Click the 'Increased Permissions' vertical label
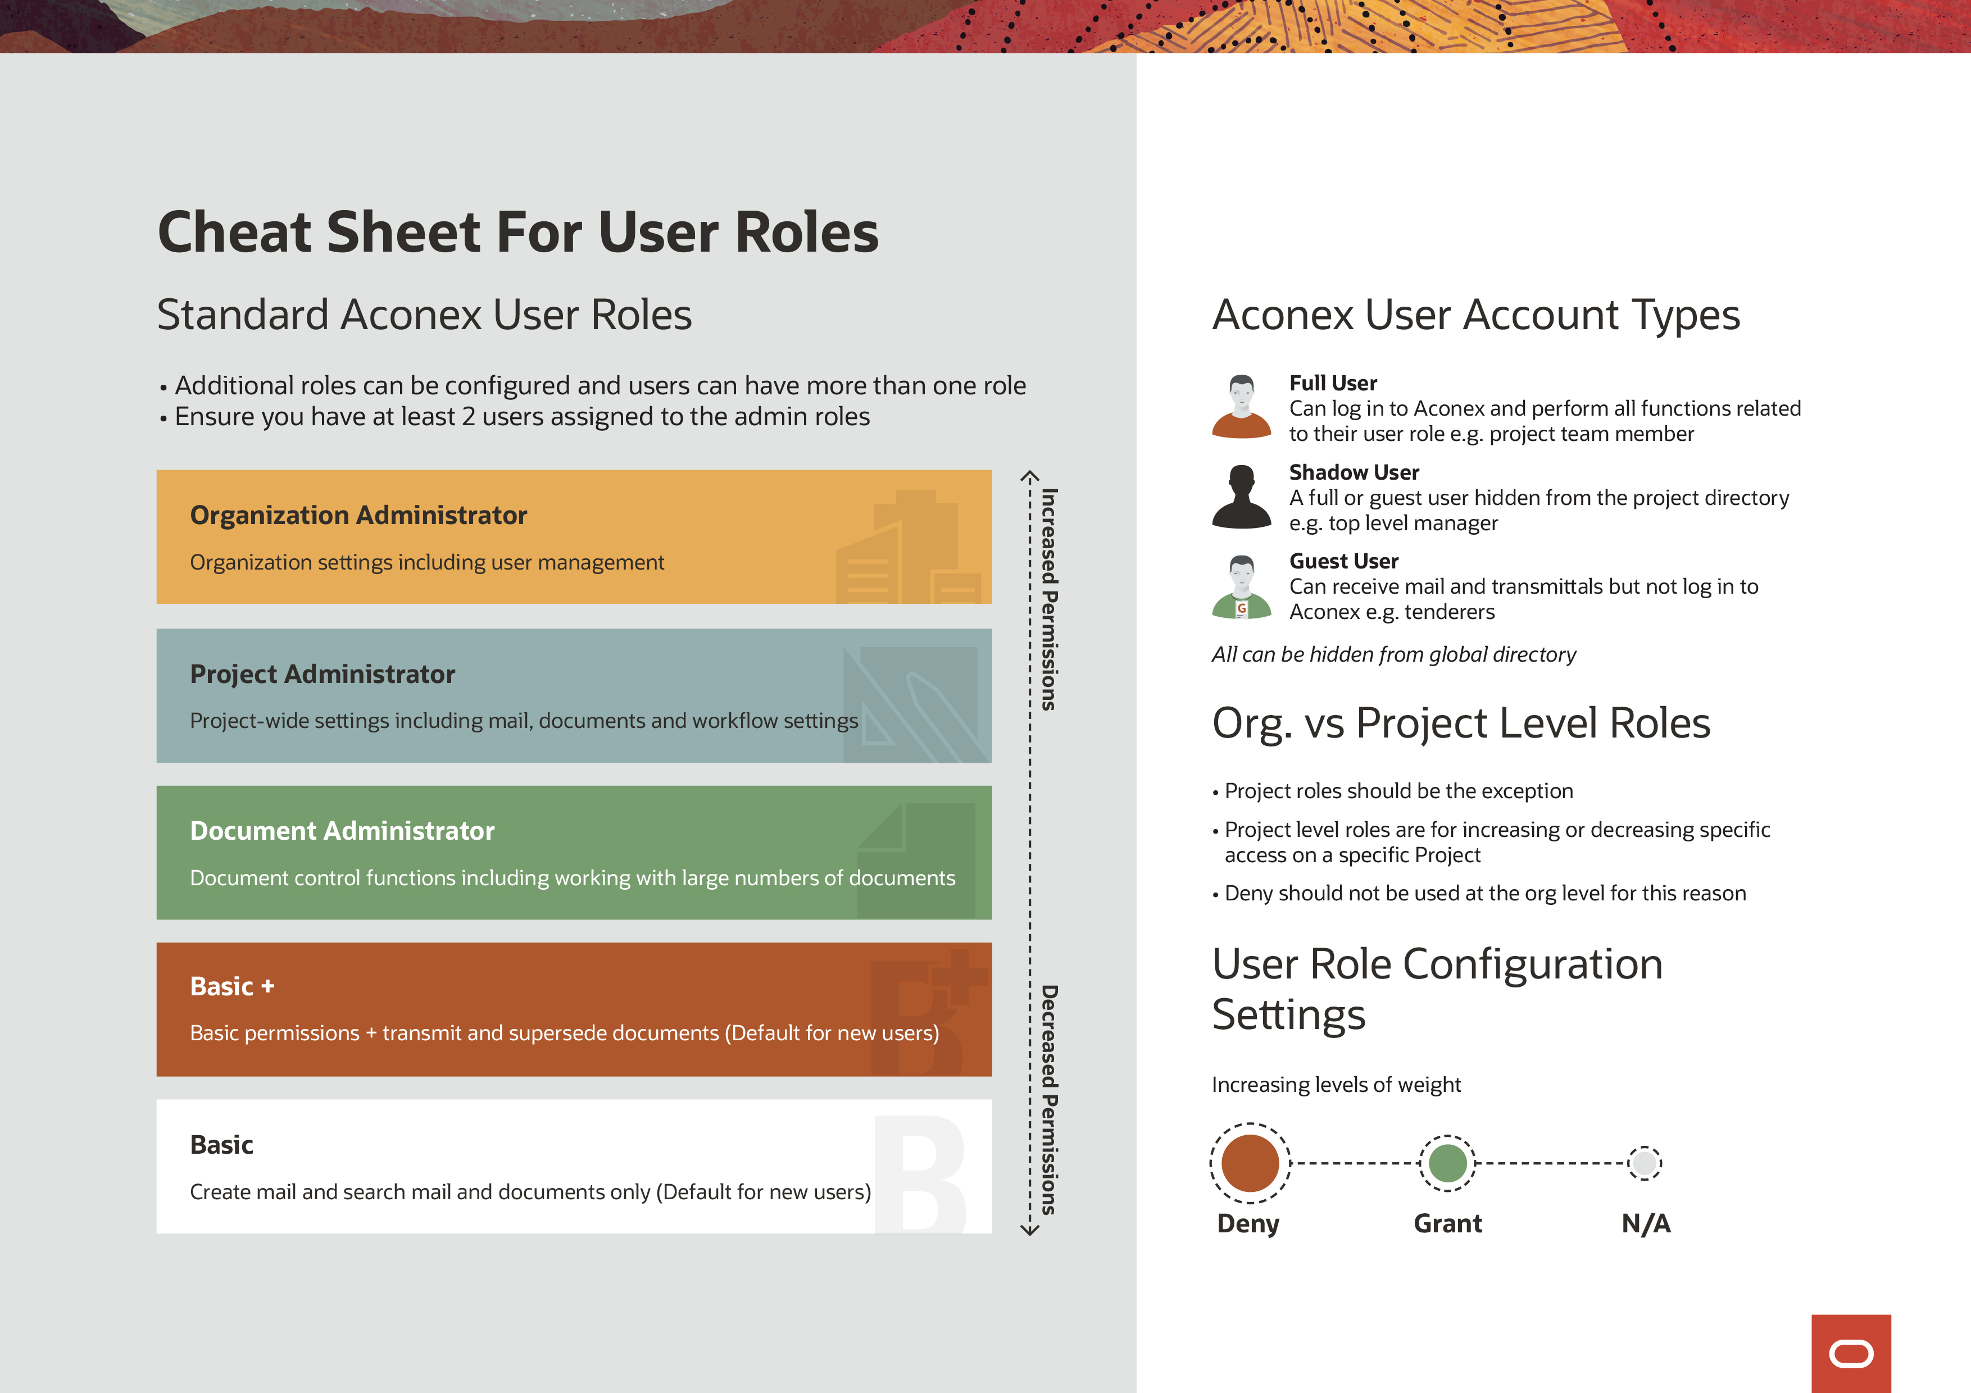The height and width of the screenshot is (1393, 1971). coord(1049,599)
